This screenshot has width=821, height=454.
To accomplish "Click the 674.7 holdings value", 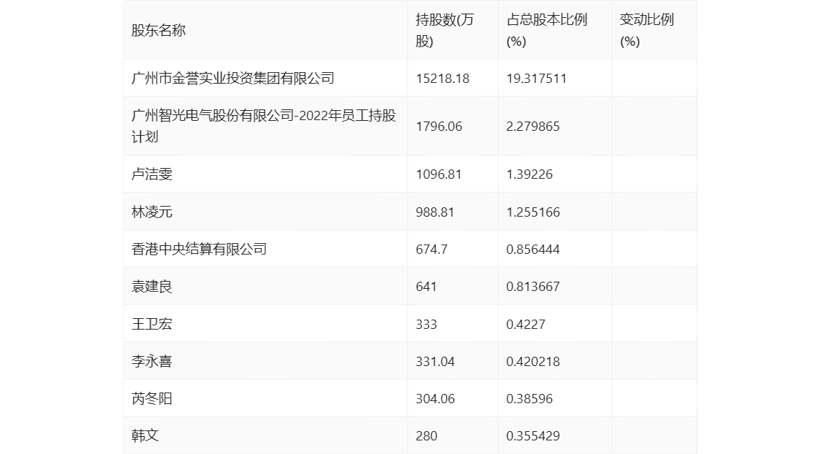I will (x=431, y=250).
